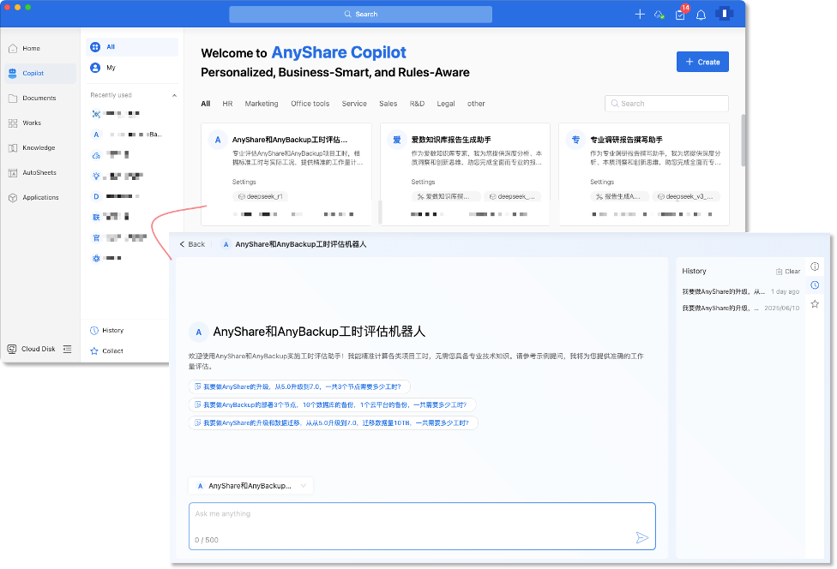Click the Ask me anything input box
837x569 pixels.
[412, 515]
